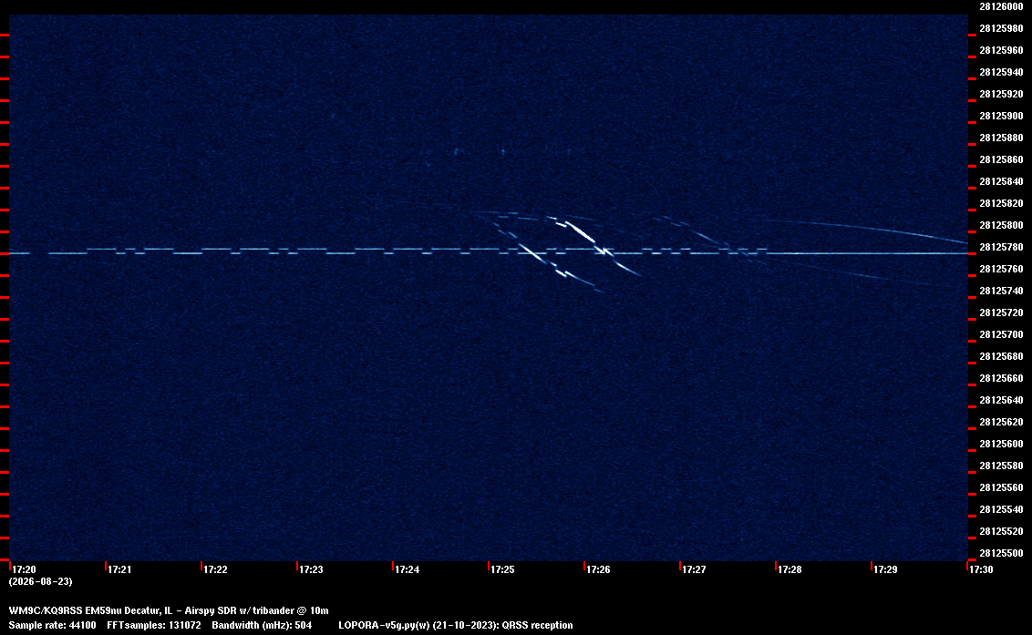Click frequency label 28125580
Image resolution: width=1032 pixels, height=635 pixels.
click(x=1002, y=466)
